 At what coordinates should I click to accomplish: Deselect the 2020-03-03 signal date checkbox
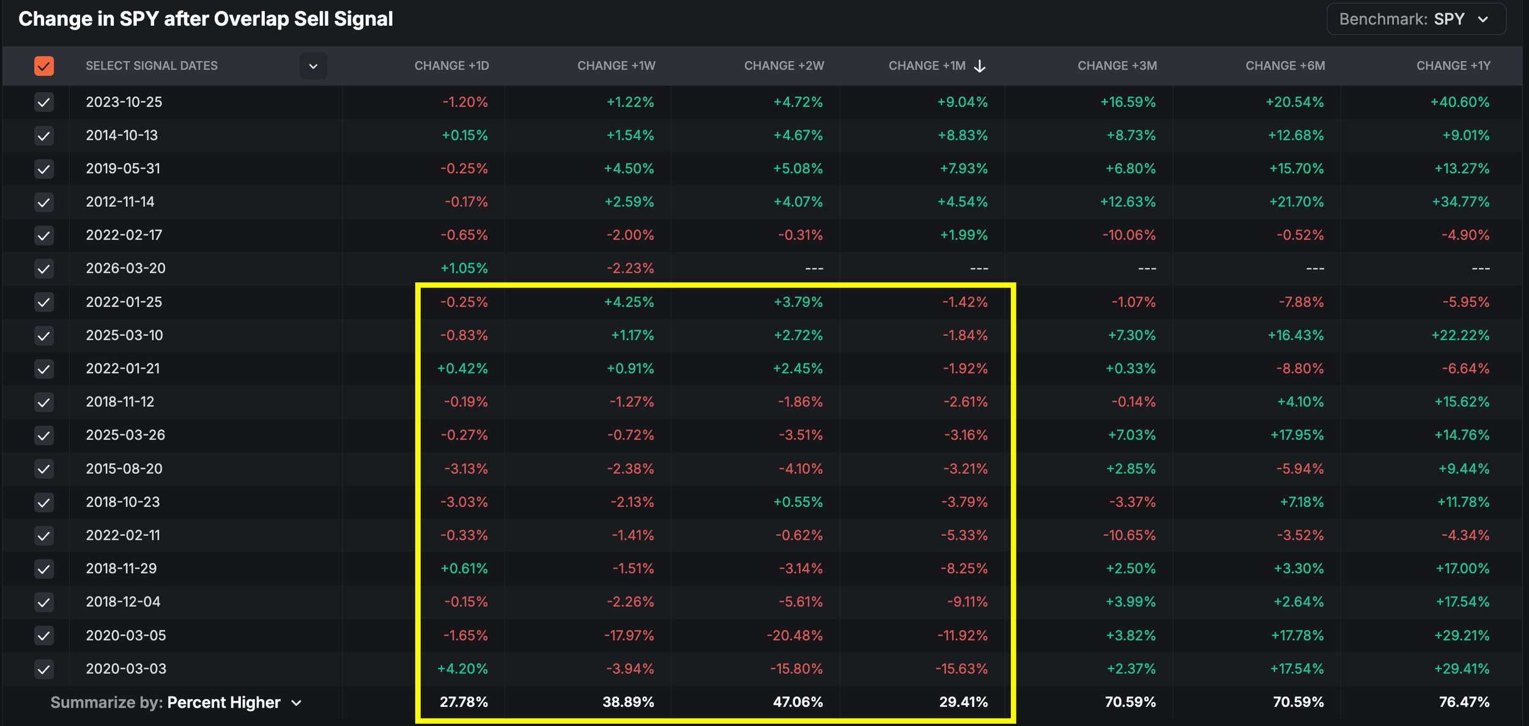(44, 669)
